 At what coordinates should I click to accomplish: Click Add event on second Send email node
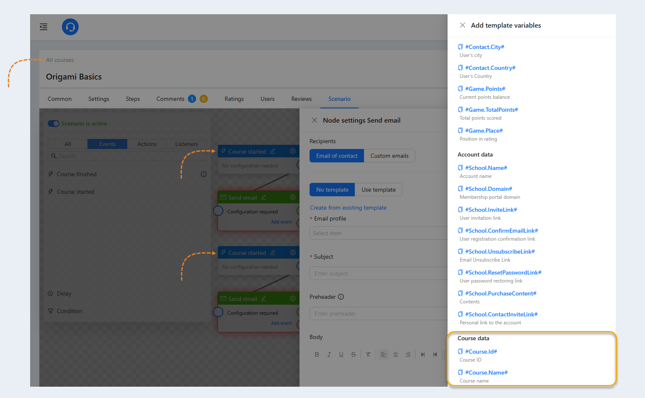[x=282, y=323]
